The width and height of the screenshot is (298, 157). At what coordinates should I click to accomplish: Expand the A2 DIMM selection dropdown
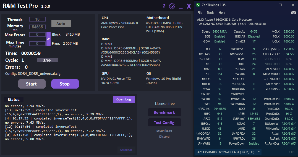coord(228,152)
